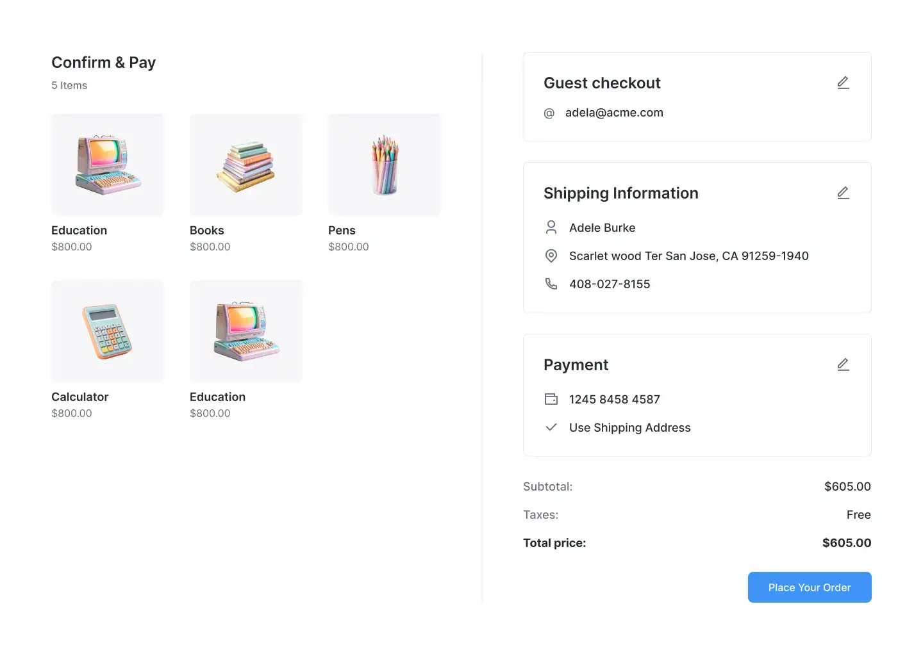Click the Shipping Information edit pencil
Image resolution: width=923 pixels, height=654 pixels.
click(843, 193)
